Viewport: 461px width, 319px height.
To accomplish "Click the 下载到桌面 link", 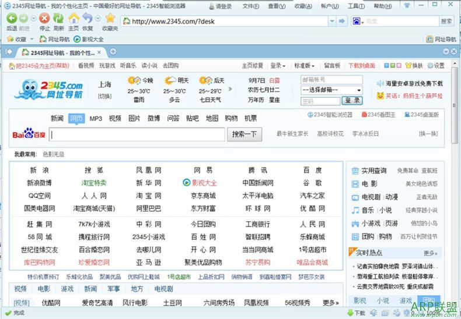I will pyautogui.click(x=362, y=66).
